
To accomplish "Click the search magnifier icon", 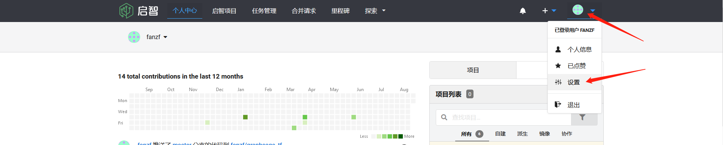I will (x=444, y=117).
